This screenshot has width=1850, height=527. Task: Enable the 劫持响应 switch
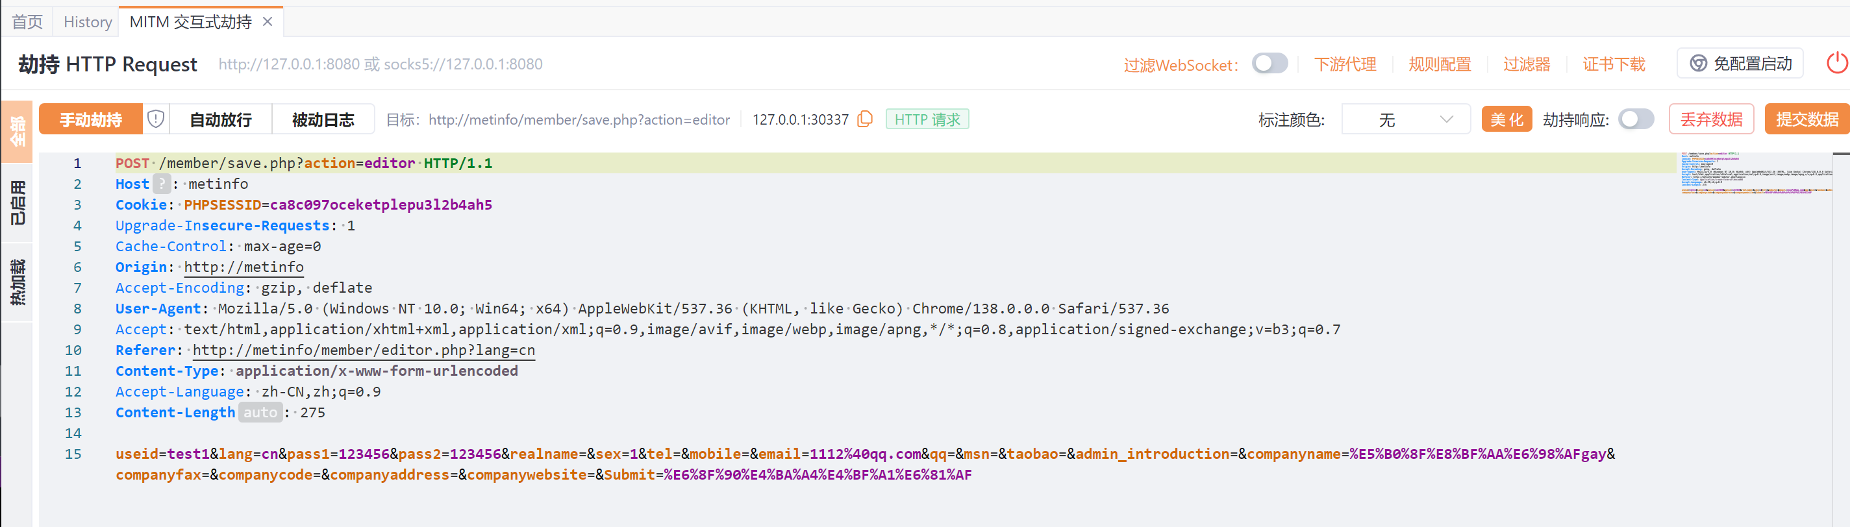pyautogui.click(x=1635, y=119)
